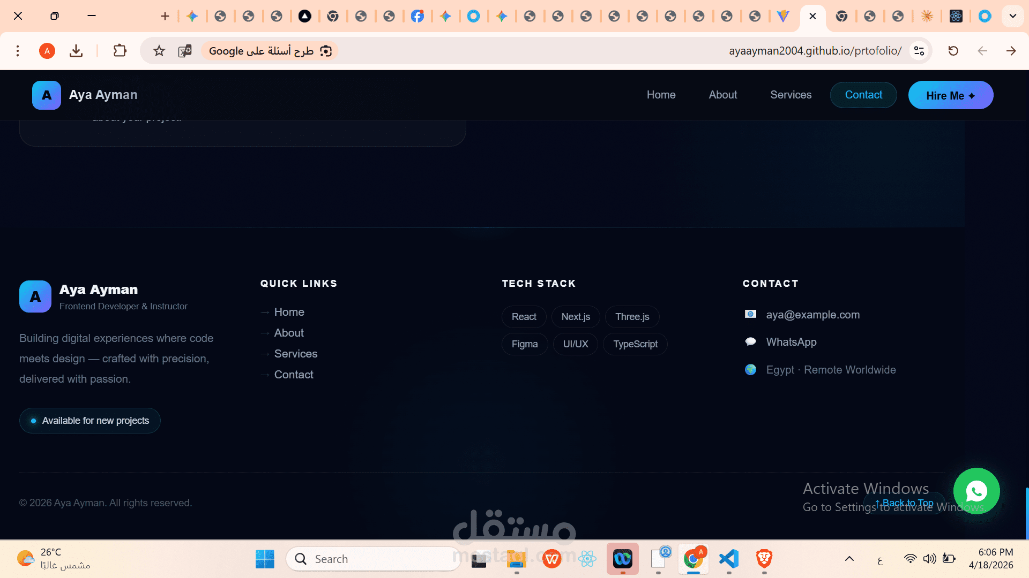
Task: Open Chrome downloads icon in toolbar
Action: (76, 51)
